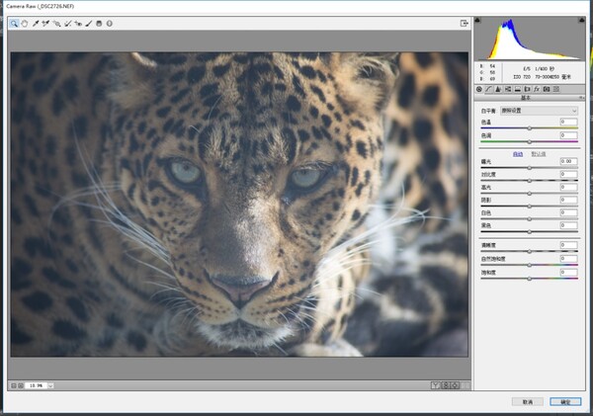Image resolution: width=593 pixels, height=416 pixels.
Task: Select the Graduated Filter tool
Action: point(99,24)
